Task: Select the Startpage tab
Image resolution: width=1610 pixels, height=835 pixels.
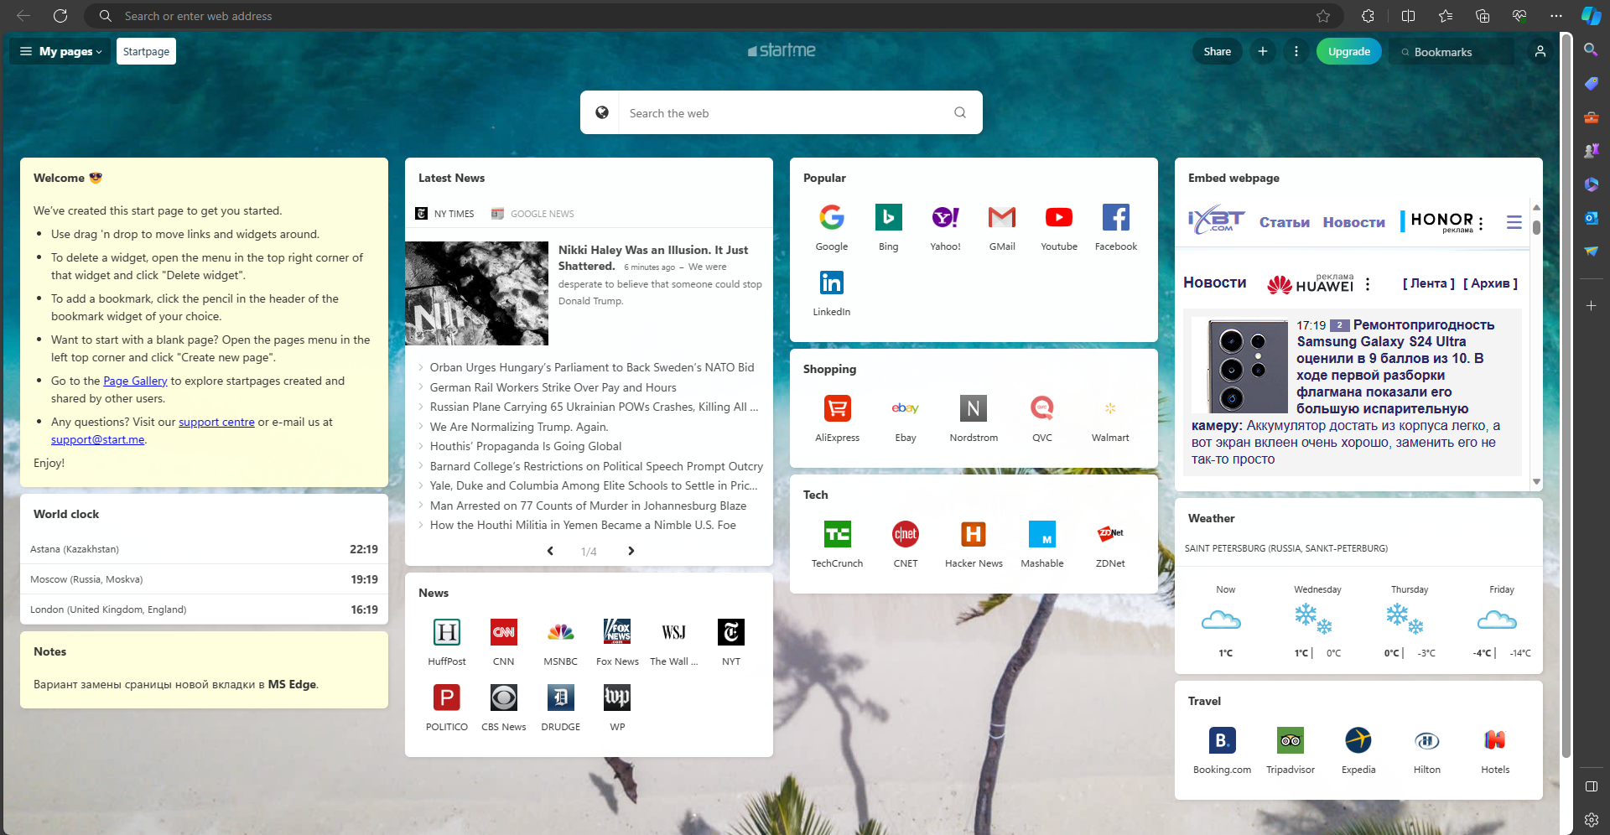Action: (x=146, y=51)
